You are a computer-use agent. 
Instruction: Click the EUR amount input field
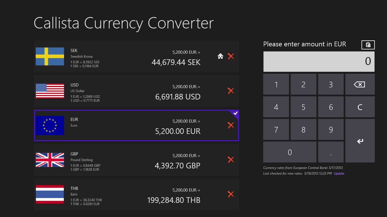point(319,61)
